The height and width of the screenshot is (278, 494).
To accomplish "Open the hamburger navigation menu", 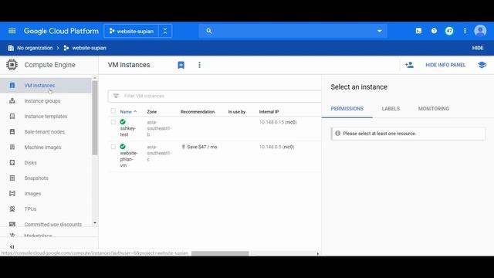I will pos(12,31).
